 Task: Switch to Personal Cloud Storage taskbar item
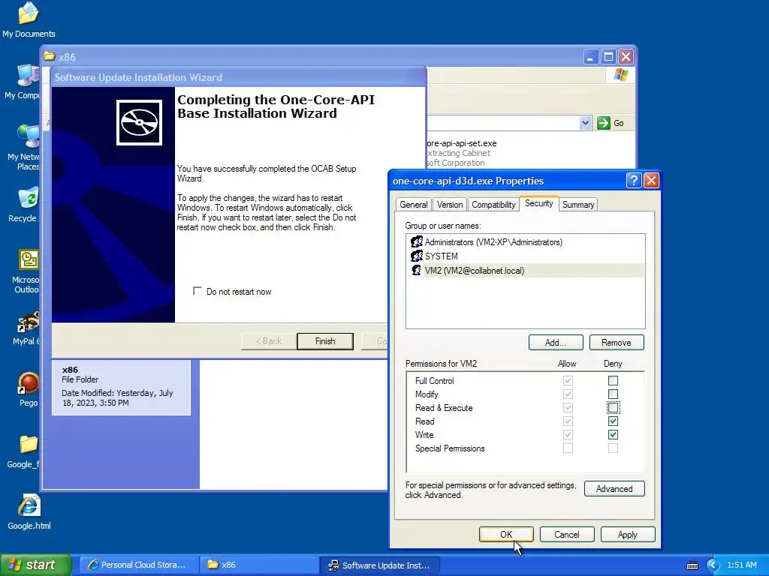[x=139, y=565]
